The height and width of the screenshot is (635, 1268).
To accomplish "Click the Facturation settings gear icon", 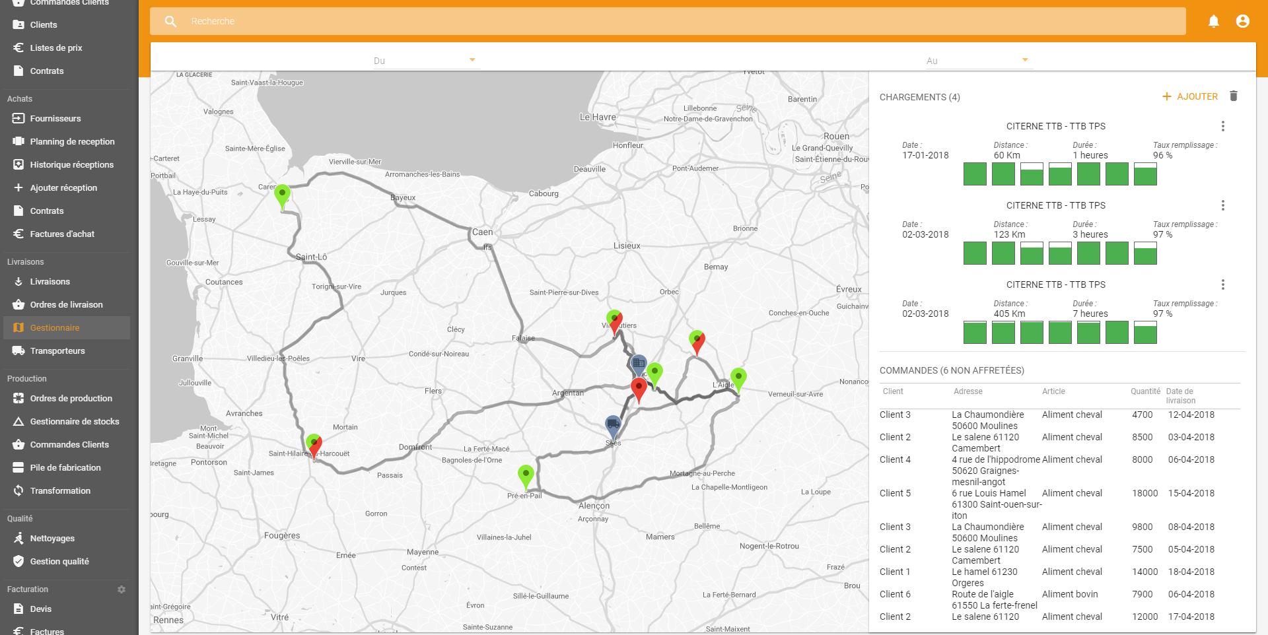I will [122, 589].
